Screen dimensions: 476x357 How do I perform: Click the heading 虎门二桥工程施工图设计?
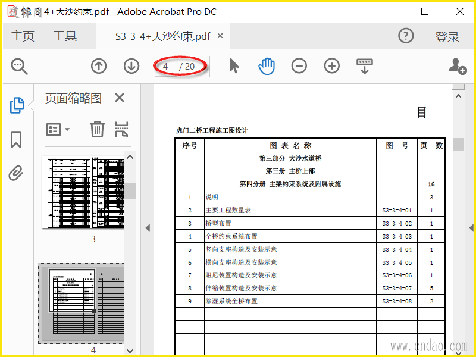pyautogui.click(x=212, y=130)
